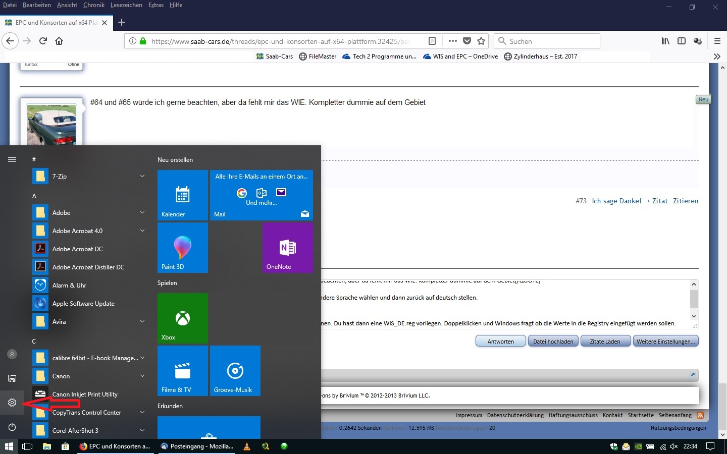
Task: Bookmark this page with the star icon
Action: pyautogui.click(x=481, y=41)
